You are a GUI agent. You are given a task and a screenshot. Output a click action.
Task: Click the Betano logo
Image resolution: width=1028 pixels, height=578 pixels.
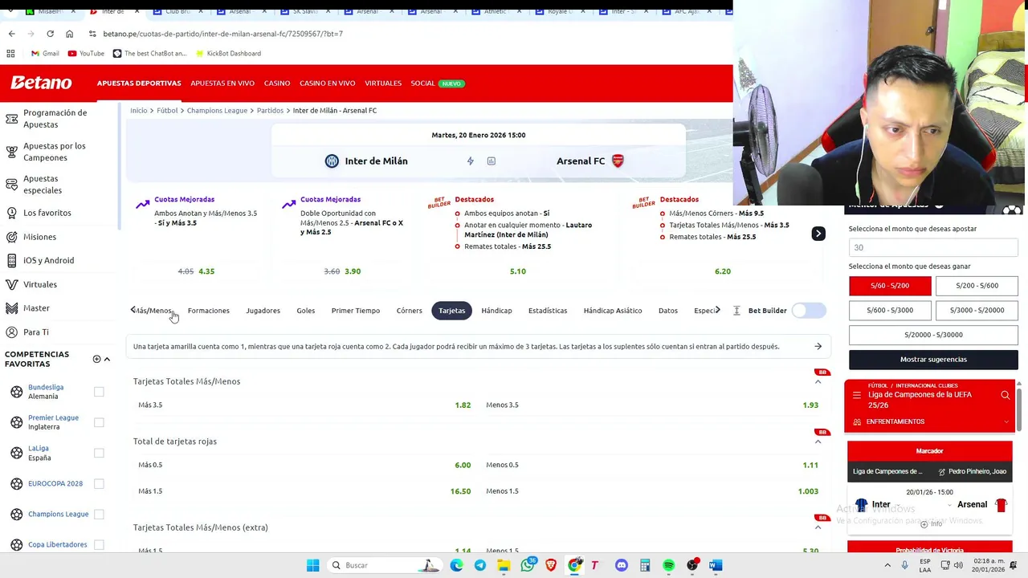click(x=41, y=83)
